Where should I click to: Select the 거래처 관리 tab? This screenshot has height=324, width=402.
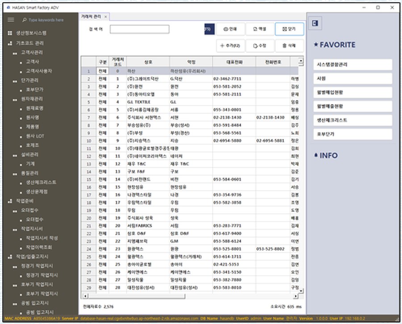pyautogui.click(x=91, y=17)
